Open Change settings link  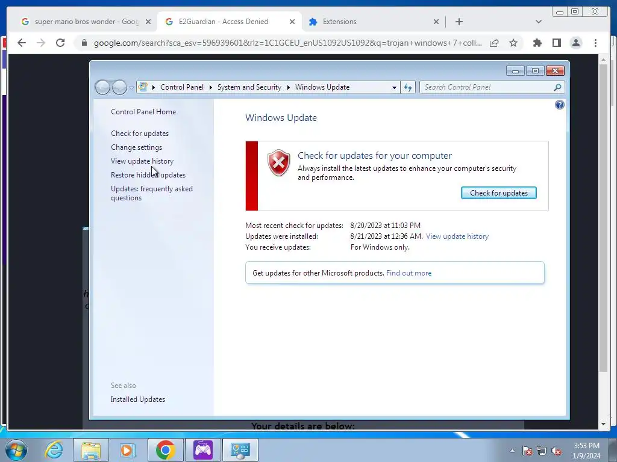coord(136,147)
